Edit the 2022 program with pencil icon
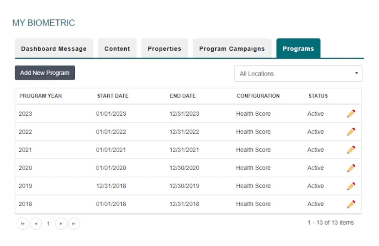 coord(351,132)
